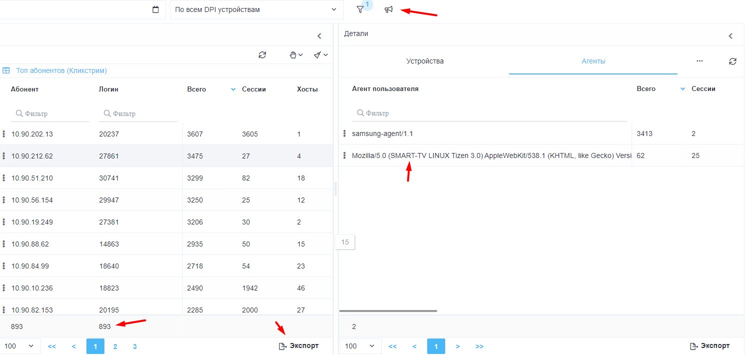The width and height of the screenshot is (745, 356).
Task: Open row menu for 10.90.202.13
Action: [x=4, y=134]
